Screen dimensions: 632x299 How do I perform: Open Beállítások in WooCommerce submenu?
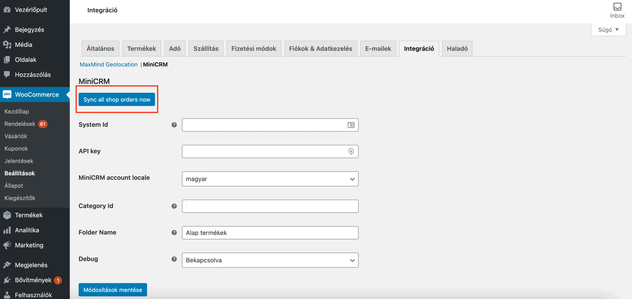click(20, 174)
